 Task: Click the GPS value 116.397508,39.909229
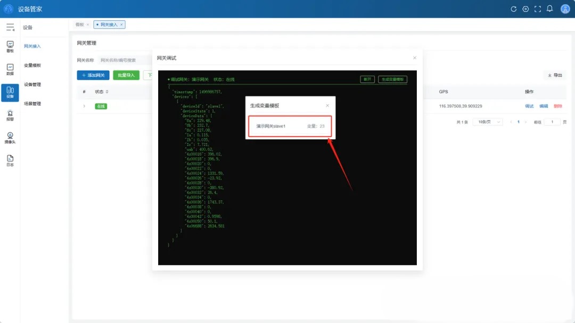461,106
